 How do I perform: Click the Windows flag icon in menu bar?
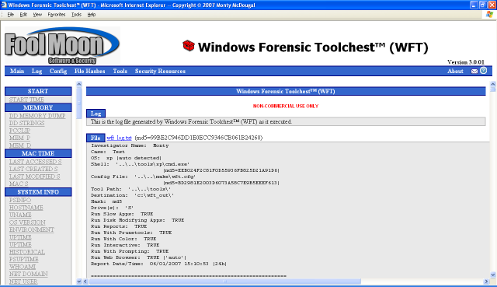(490, 15)
